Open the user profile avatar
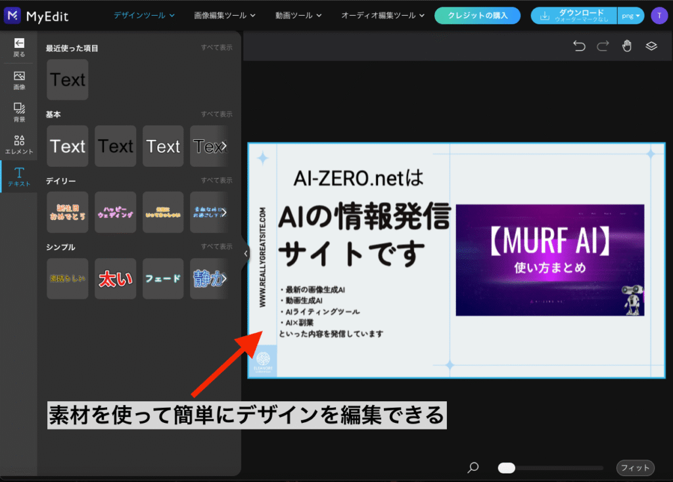Image resolution: width=673 pixels, height=482 pixels. [x=659, y=16]
